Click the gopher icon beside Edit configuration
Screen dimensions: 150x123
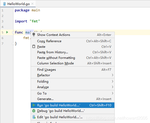(34, 117)
